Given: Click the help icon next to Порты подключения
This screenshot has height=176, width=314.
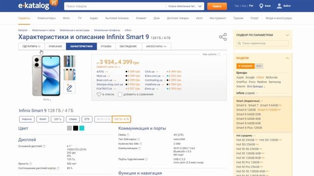Looking at the screenshot, I should (146, 159).
